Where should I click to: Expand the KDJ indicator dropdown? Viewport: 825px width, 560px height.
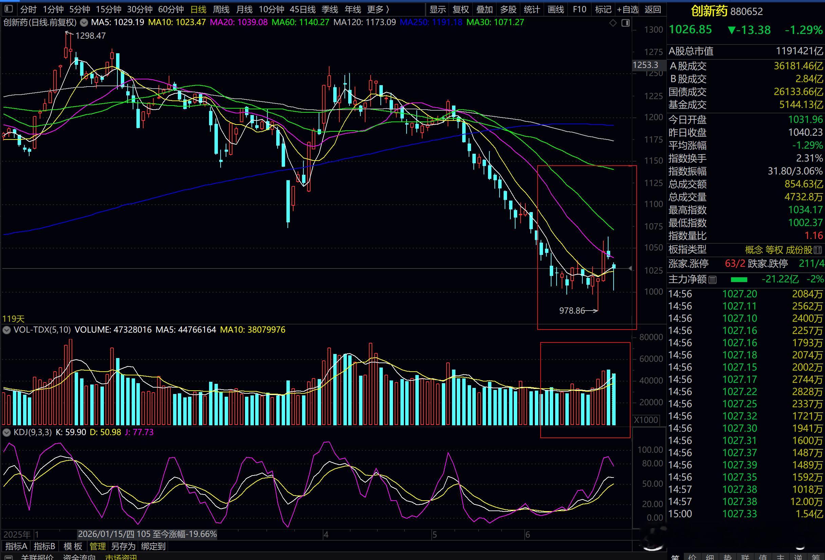(x=6, y=432)
